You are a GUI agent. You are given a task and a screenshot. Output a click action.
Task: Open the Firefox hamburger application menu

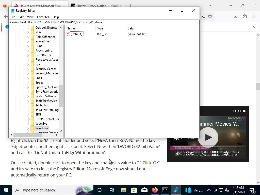pos(254,16)
